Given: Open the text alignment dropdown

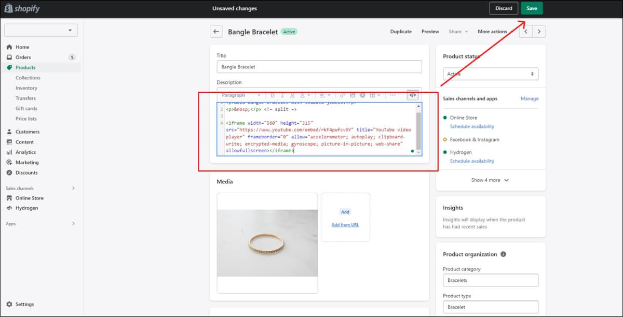Looking at the screenshot, I should 325,95.
